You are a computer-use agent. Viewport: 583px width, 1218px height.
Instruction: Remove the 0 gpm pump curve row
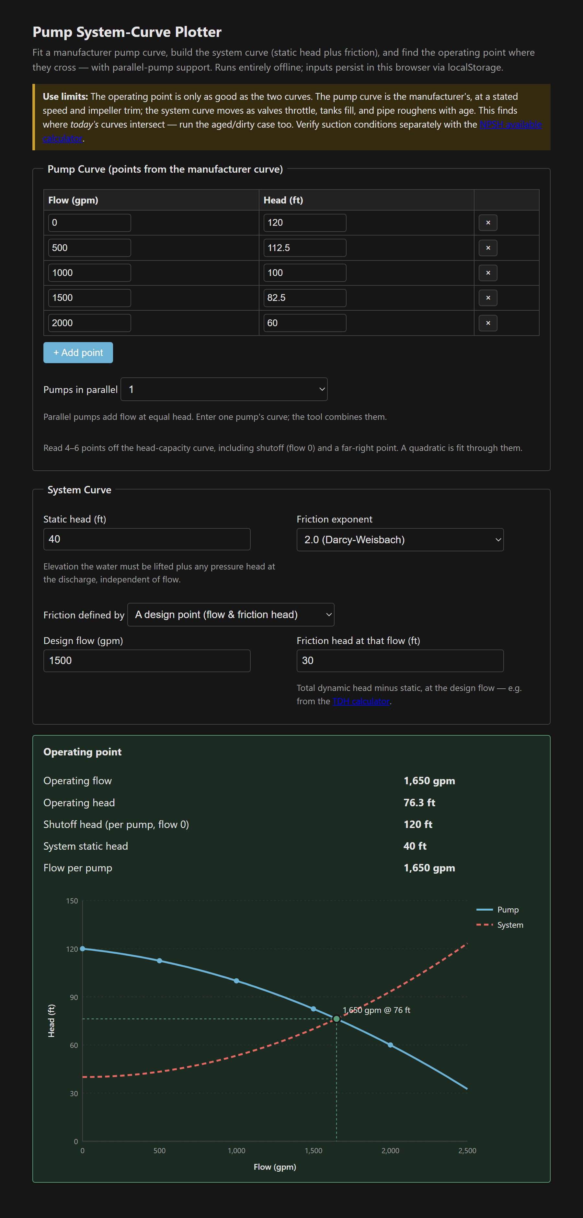(487, 223)
